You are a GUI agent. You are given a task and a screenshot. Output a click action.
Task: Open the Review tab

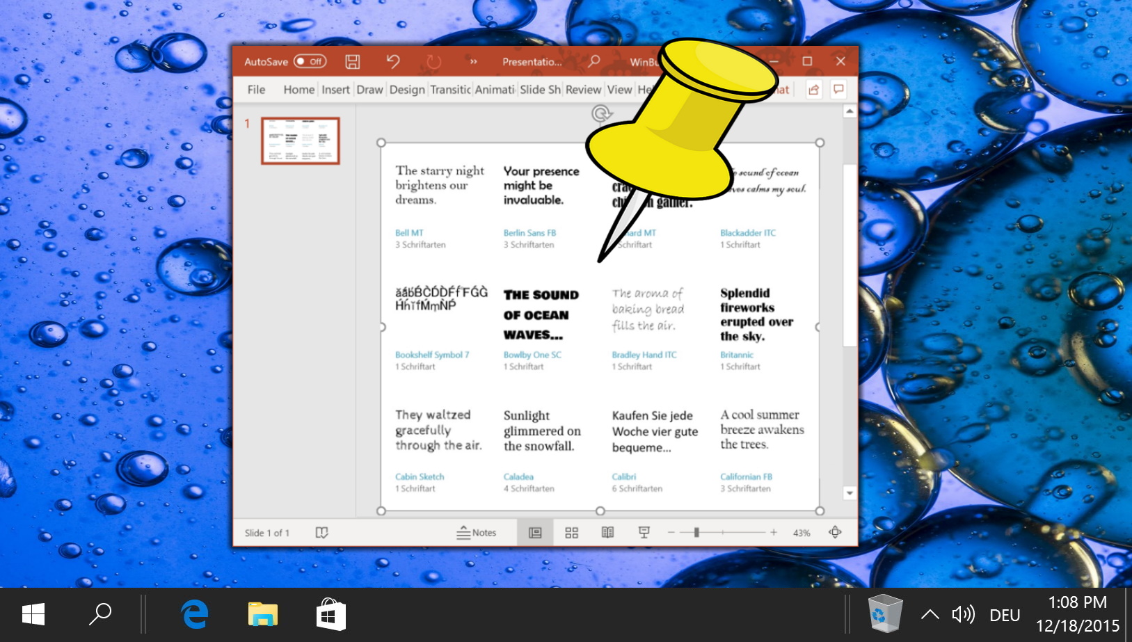(583, 89)
